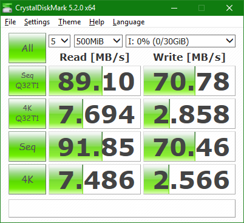Open the Language menu
Image resolution: width=244 pixels, height=223 pixels.
pyautogui.click(x=129, y=22)
